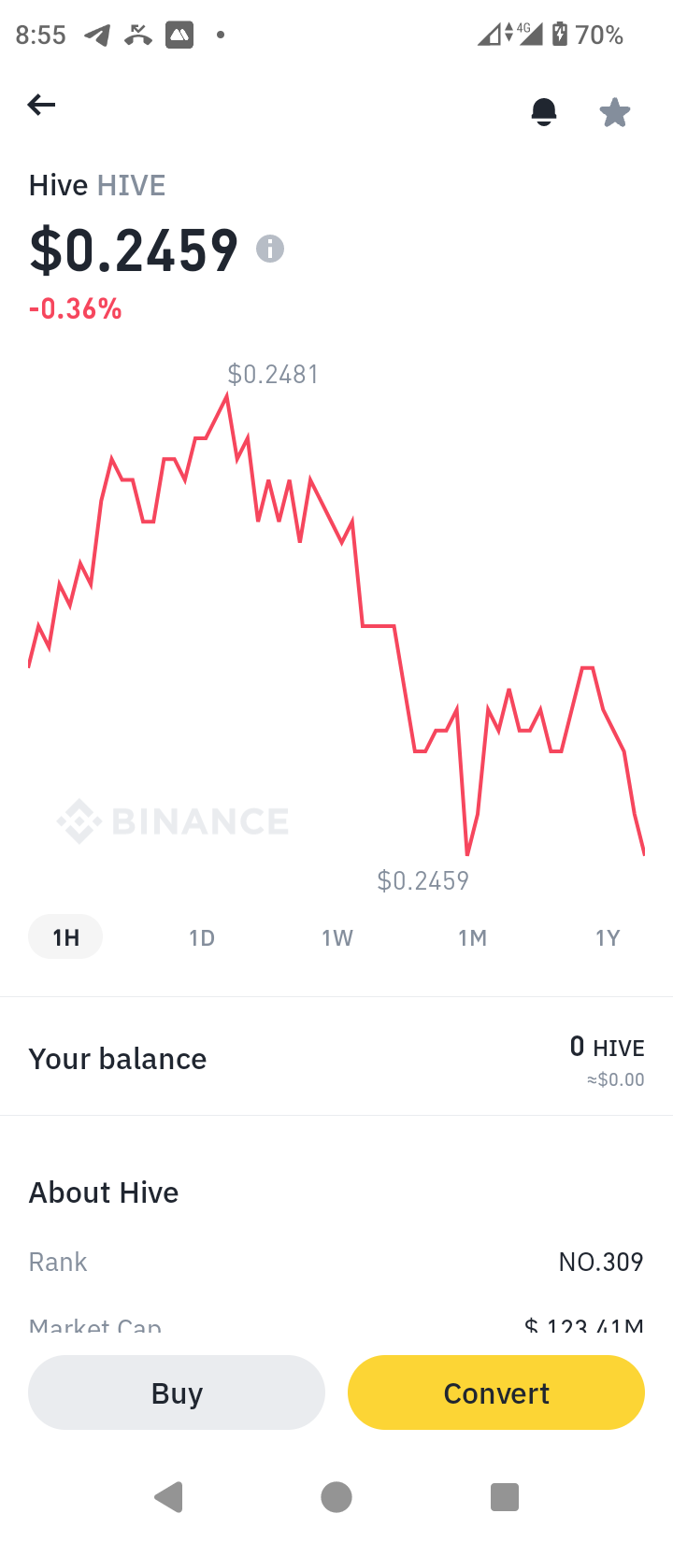Toggle the favorite star icon
Viewport: 673px width, 1542px height.
tap(615, 112)
